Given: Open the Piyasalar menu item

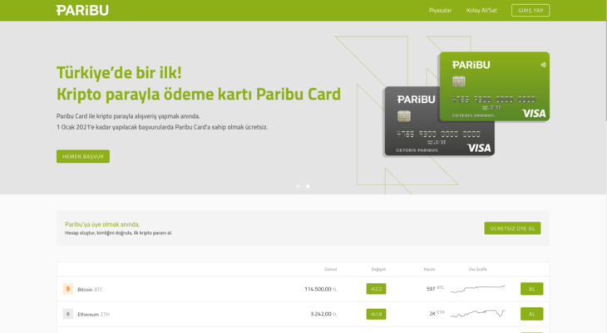Looking at the screenshot, I should click(440, 11).
